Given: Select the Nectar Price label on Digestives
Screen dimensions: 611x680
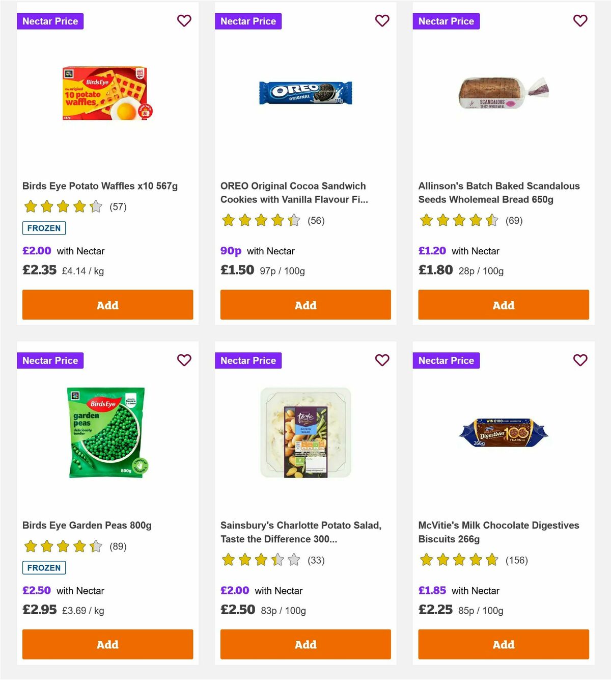Looking at the screenshot, I should (446, 360).
